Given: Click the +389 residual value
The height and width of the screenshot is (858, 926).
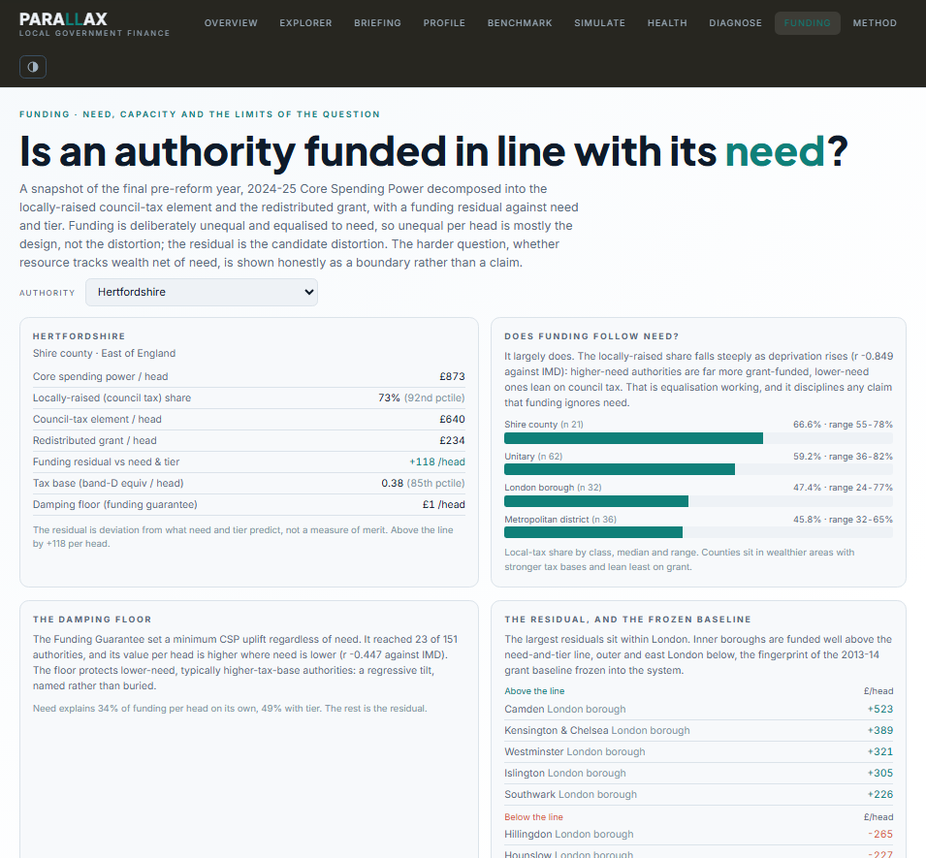Looking at the screenshot, I should click(x=879, y=730).
